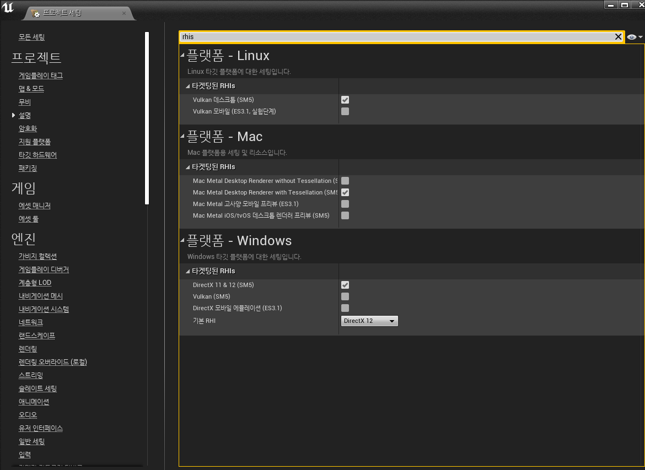Collapse the 플랫폼 - Linux section
This screenshot has height=470, width=645.
[182, 55]
